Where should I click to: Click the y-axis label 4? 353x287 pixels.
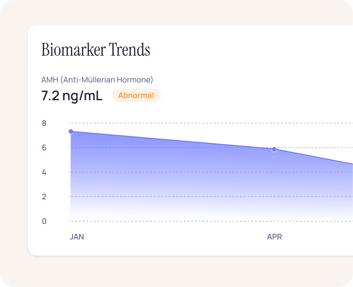(x=44, y=172)
